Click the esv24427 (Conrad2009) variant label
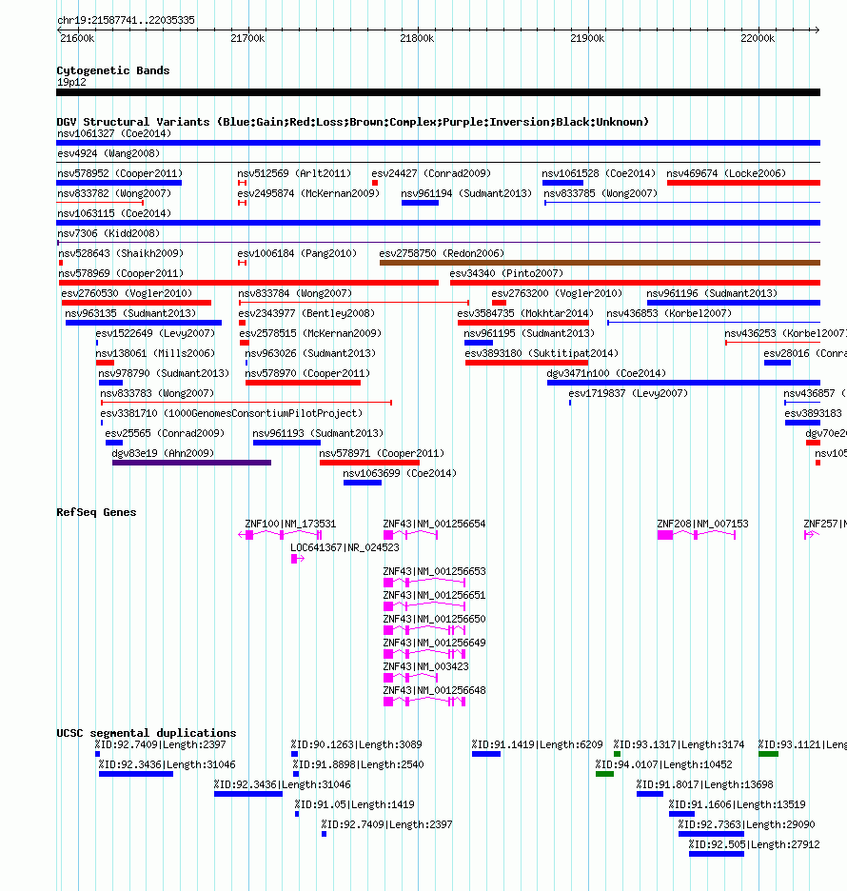Screen dimensions: 847x891 [431, 173]
